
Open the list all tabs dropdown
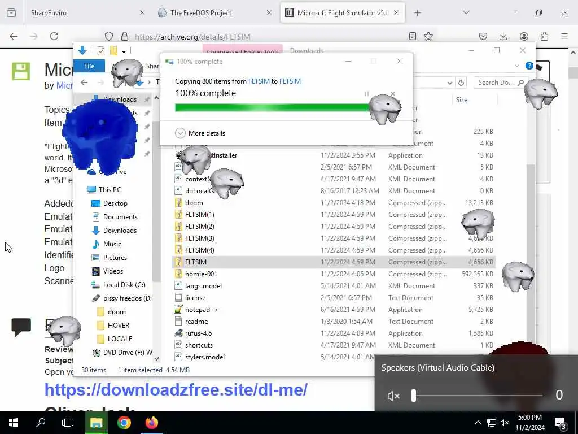466,12
